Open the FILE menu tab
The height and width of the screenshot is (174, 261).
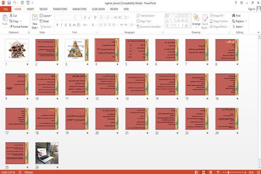point(6,9)
